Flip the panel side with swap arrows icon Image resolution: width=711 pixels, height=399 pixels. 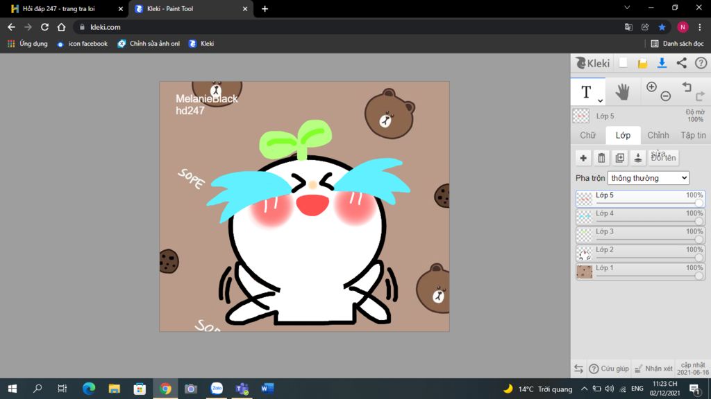pos(578,369)
